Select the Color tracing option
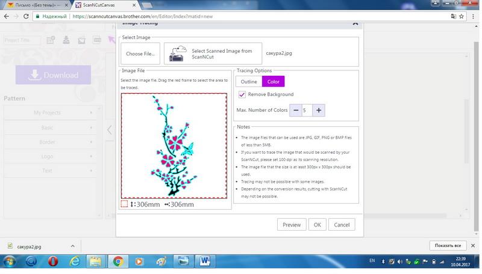482x274 pixels. click(274, 82)
